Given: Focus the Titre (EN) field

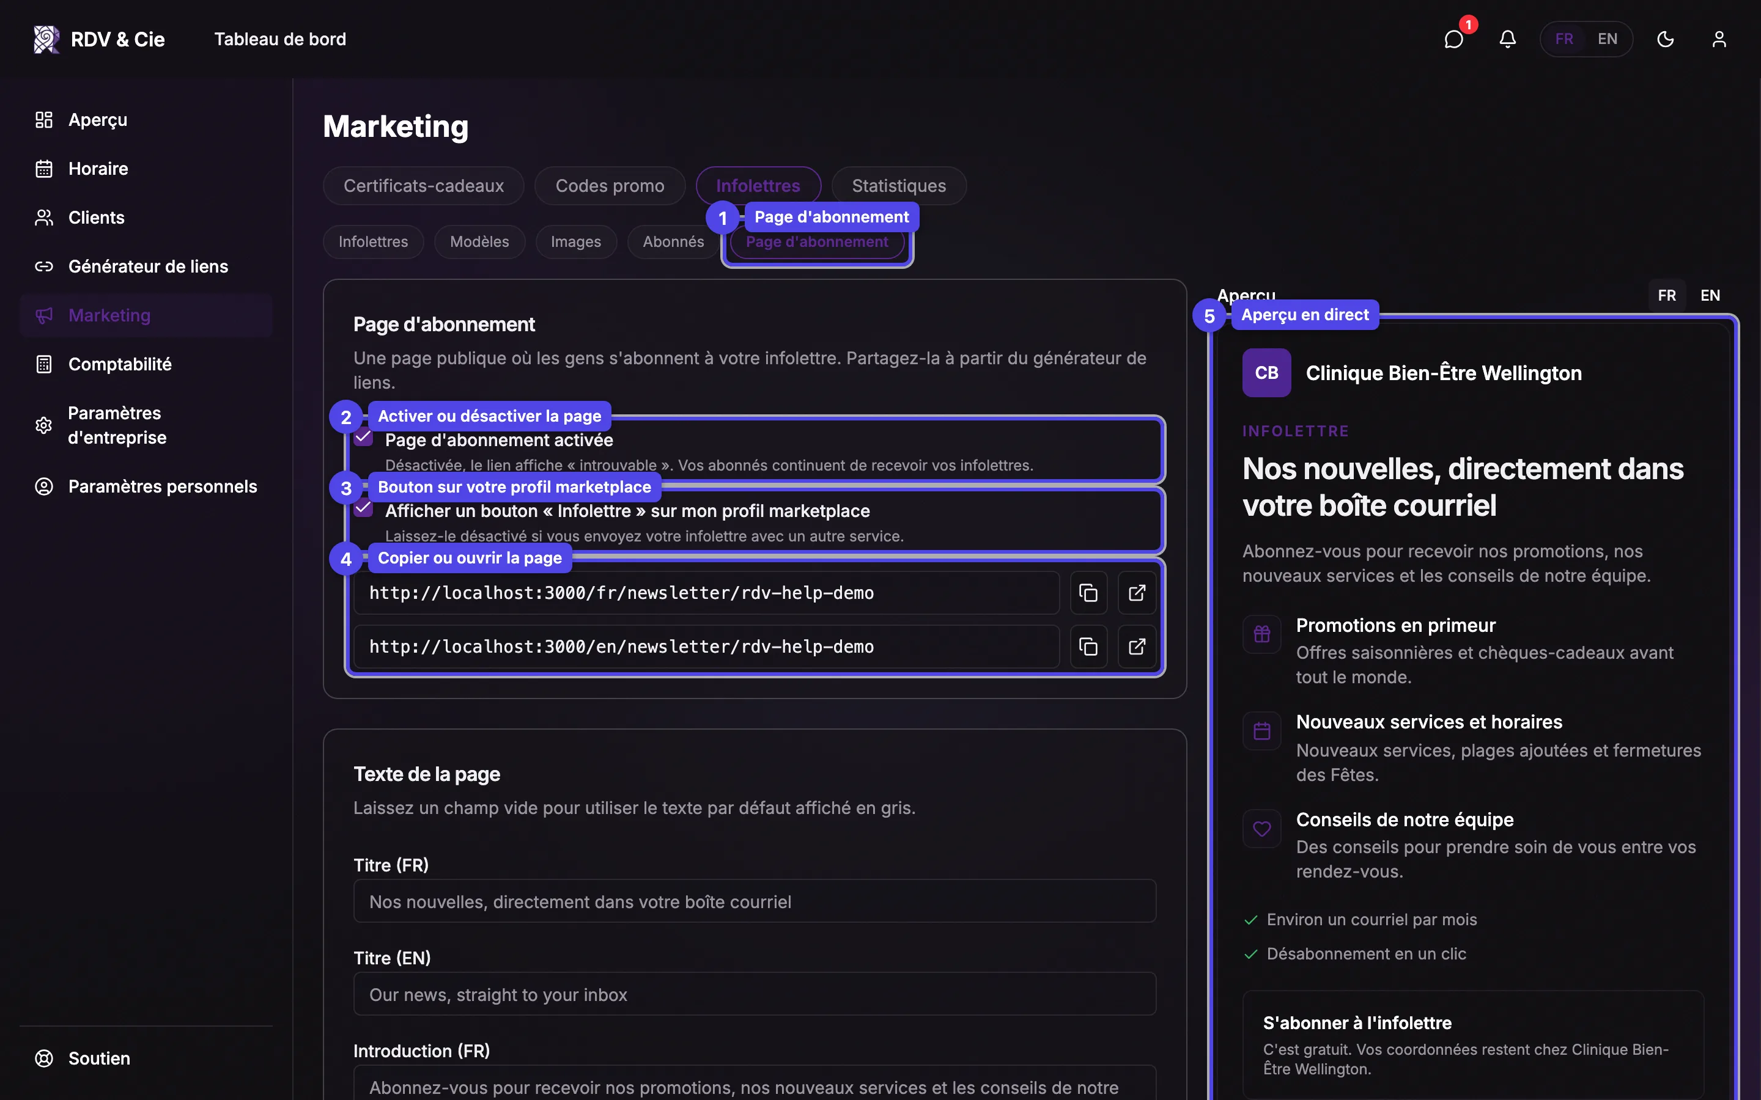Looking at the screenshot, I should [x=755, y=994].
